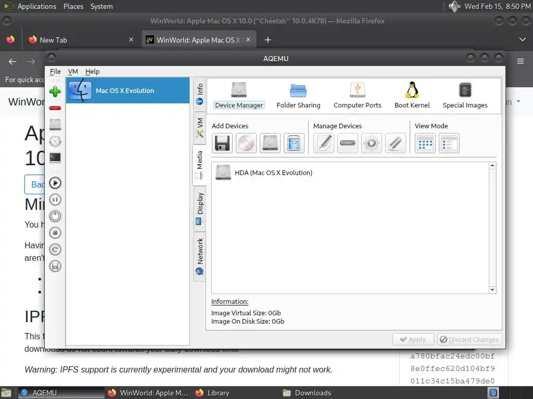Switch to the Info vertical tab
Viewport: 533px width, 399px height.
(199, 95)
